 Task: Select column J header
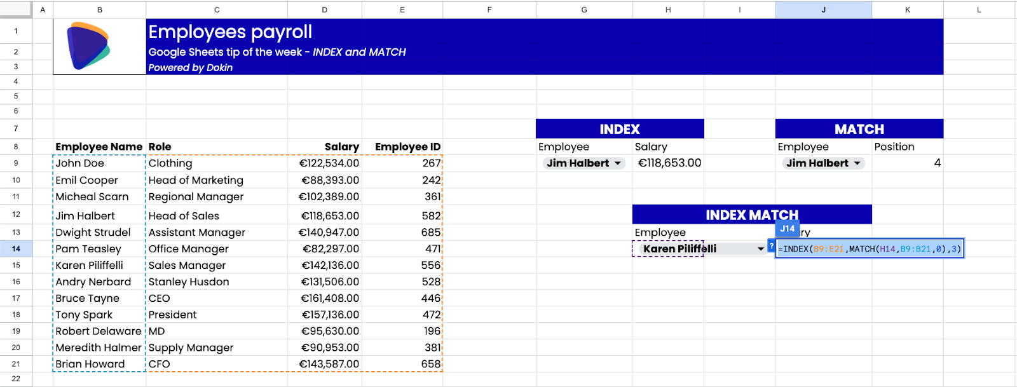tap(823, 10)
